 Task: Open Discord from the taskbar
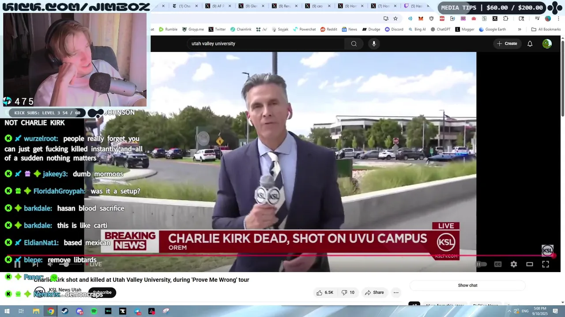79,311
